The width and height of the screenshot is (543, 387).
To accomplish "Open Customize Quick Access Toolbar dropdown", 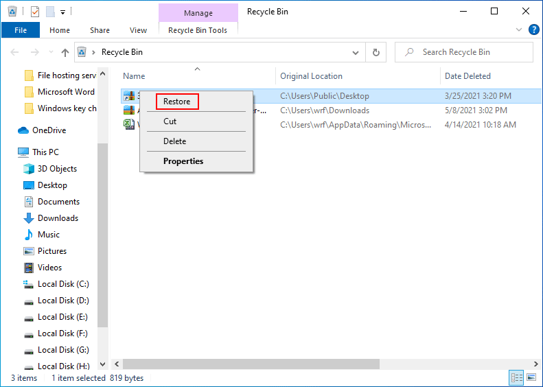I will click(62, 12).
